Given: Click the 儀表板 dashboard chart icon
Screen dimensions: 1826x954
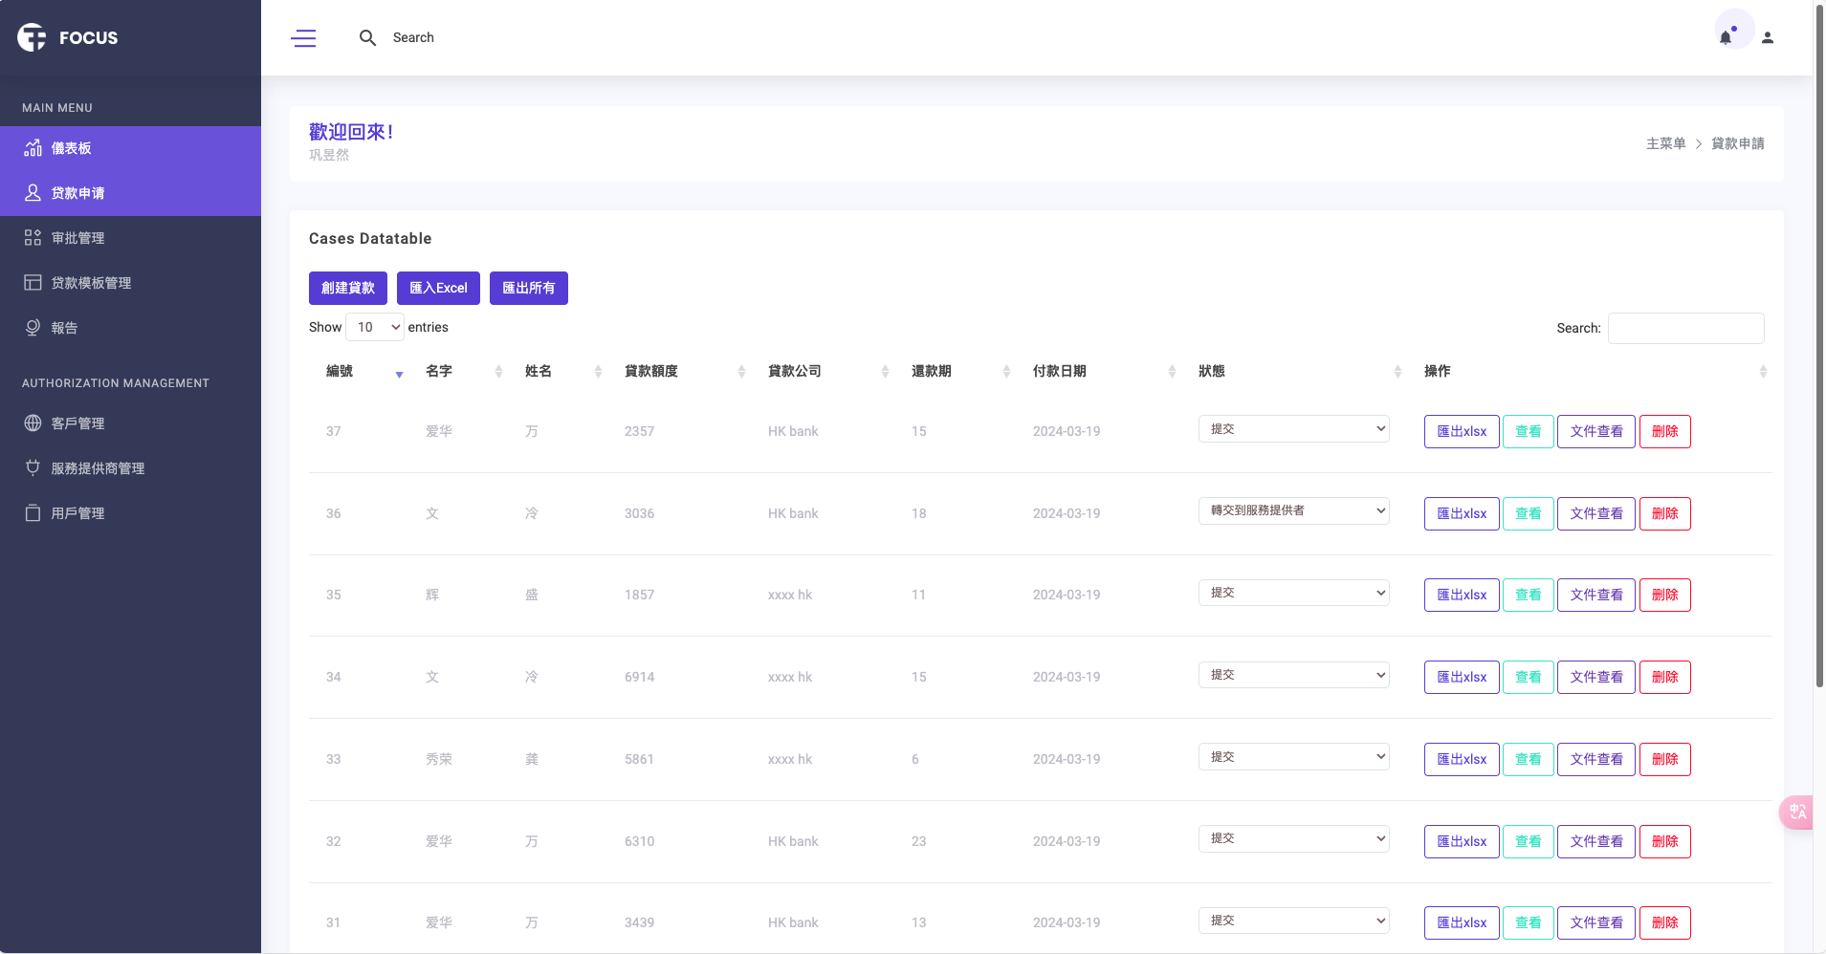Looking at the screenshot, I should click(33, 148).
